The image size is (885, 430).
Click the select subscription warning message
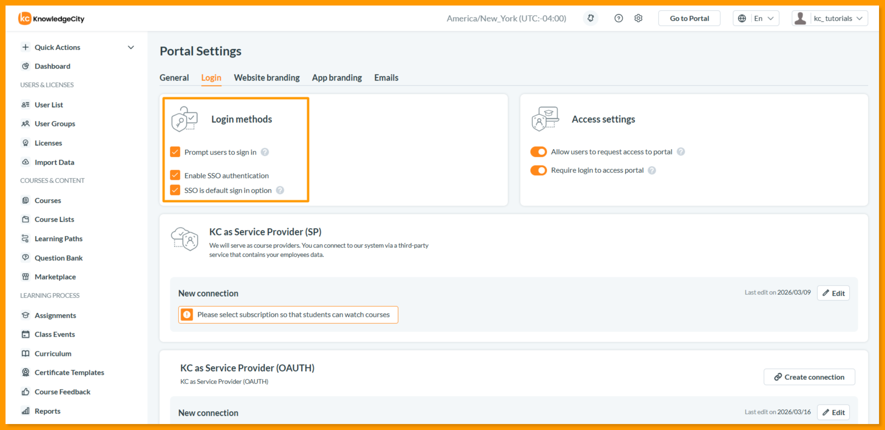(x=288, y=315)
